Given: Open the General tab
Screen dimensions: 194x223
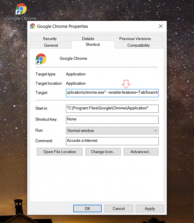Looking at the screenshot, I should 51,45.
